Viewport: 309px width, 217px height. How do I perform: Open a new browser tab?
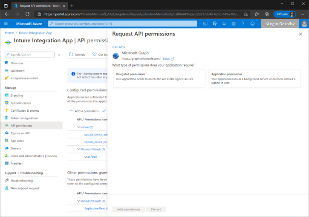tap(72, 6)
